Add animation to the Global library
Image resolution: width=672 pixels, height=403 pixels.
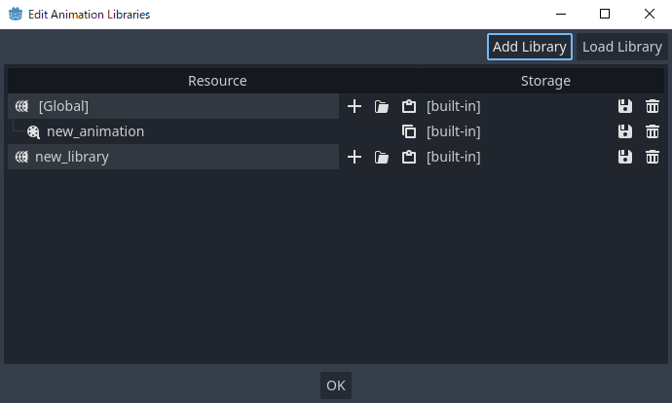point(355,106)
